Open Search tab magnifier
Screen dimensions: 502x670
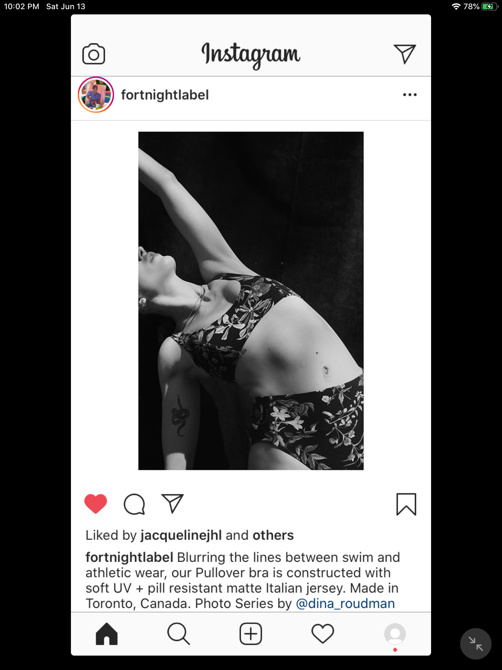pos(178,634)
